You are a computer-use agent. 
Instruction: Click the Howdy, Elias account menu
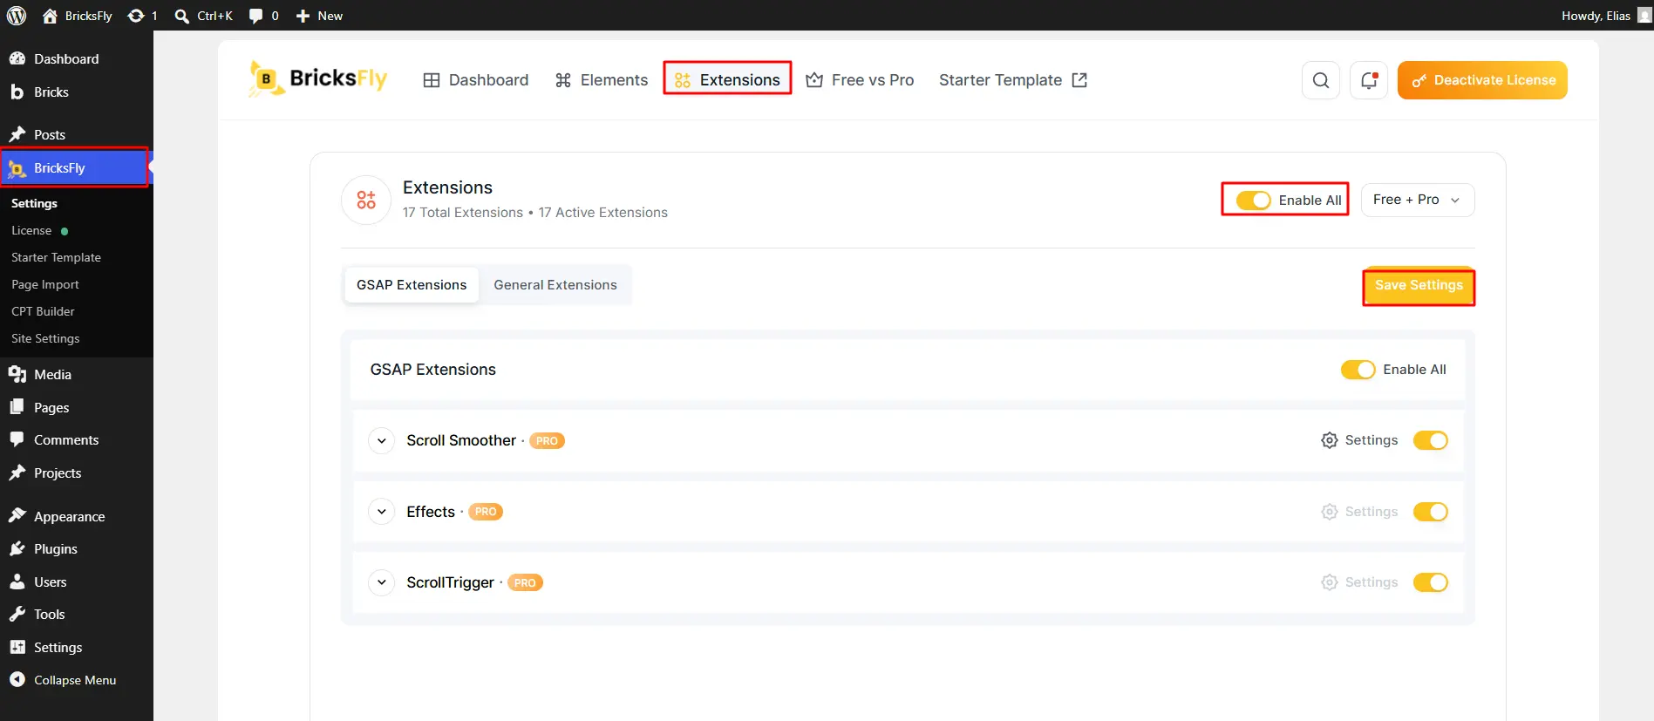(1606, 16)
